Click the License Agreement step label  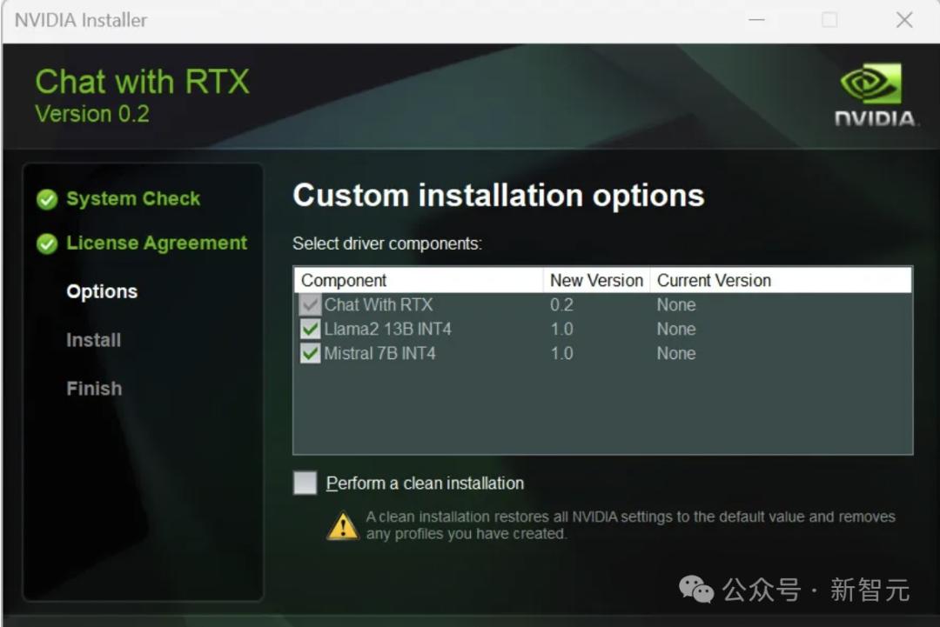(x=157, y=243)
